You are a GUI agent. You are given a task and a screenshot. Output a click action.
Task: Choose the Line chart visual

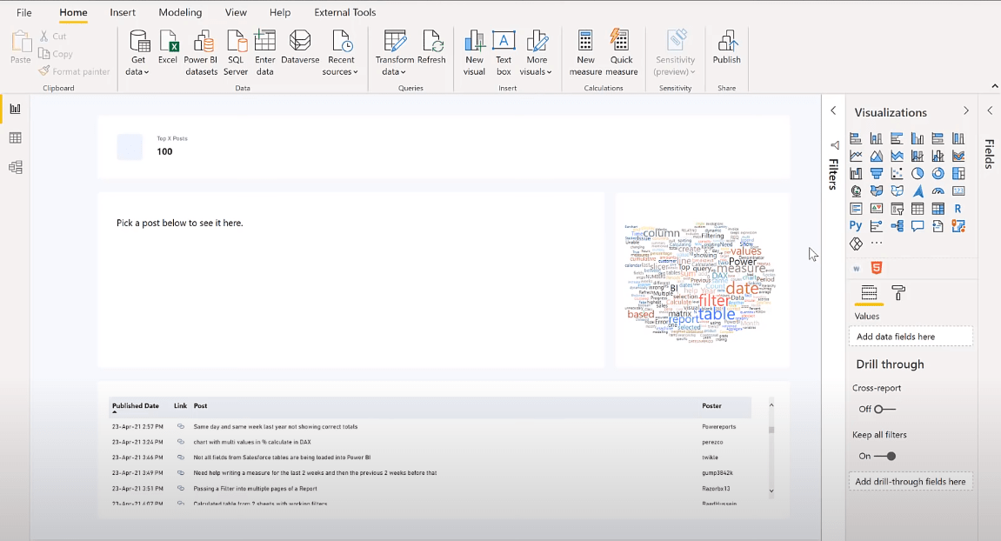pos(856,156)
